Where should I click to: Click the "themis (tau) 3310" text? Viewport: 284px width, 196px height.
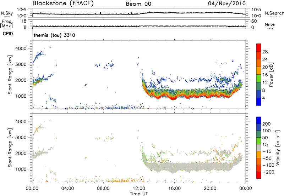(x=54, y=35)
